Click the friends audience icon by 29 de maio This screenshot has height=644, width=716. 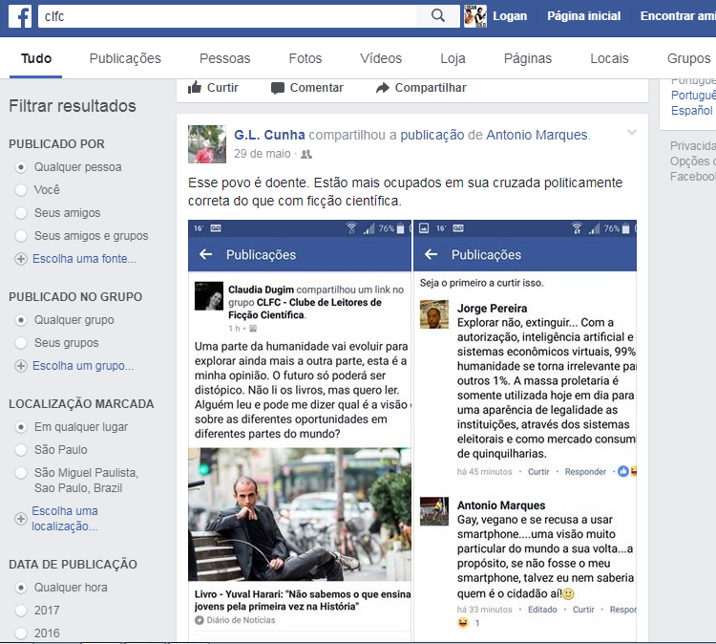[306, 154]
